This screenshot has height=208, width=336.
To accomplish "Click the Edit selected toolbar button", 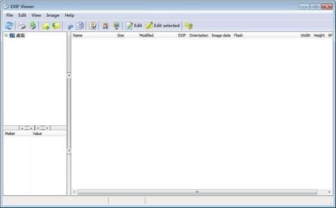I will point(162,26).
